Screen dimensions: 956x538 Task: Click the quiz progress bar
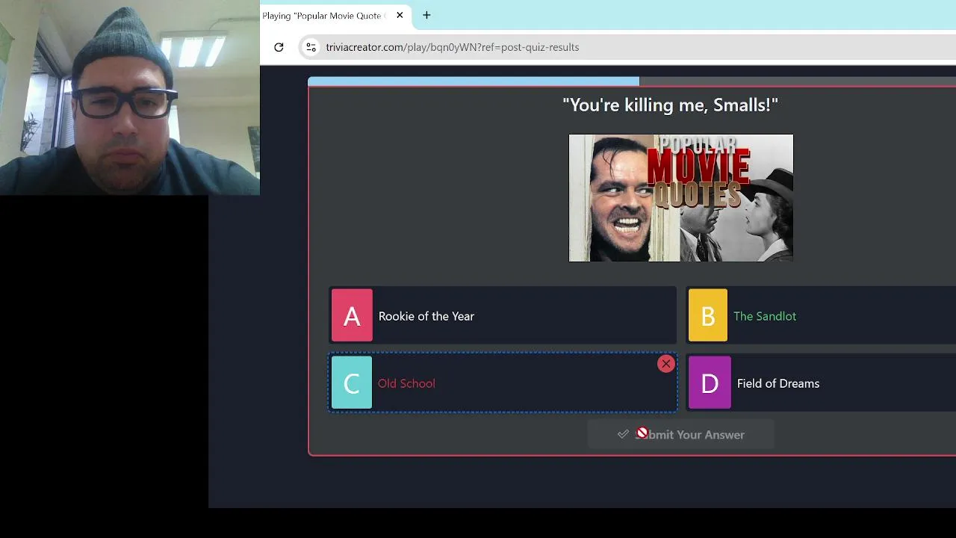pyautogui.click(x=632, y=81)
